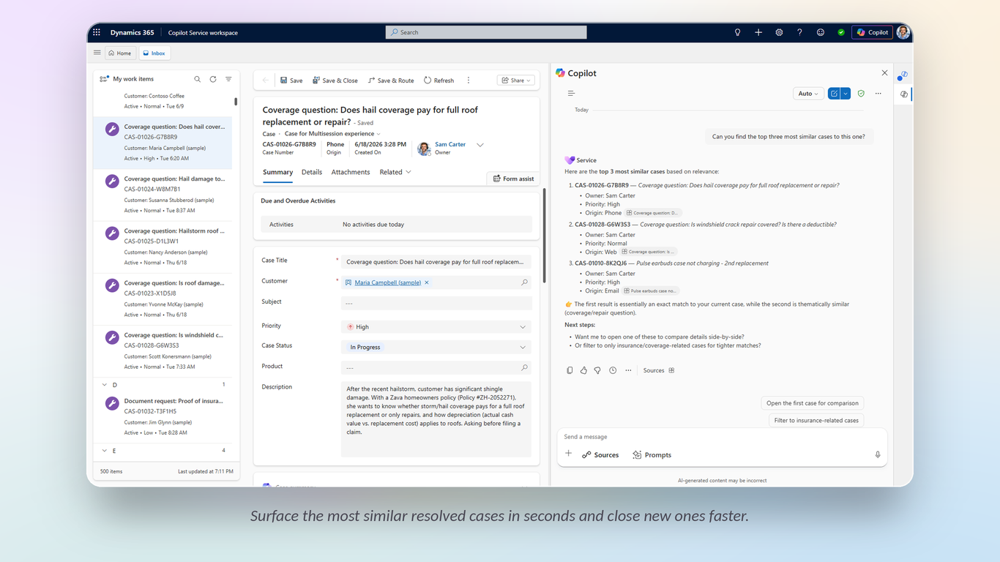The height and width of the screenshot is (562, 1000).
Task: Click the Save button
Action: (291, 80)
